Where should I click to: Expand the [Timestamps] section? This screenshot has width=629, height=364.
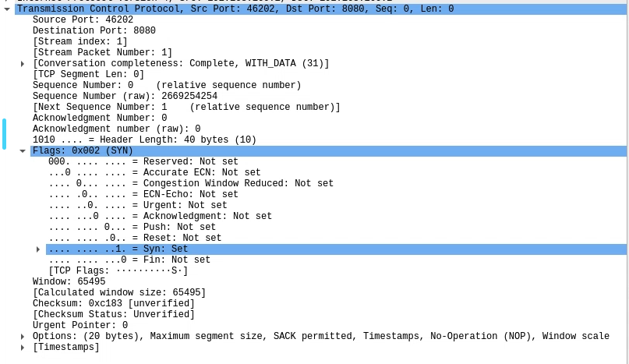pyautogui.click(x=23, y=347)
